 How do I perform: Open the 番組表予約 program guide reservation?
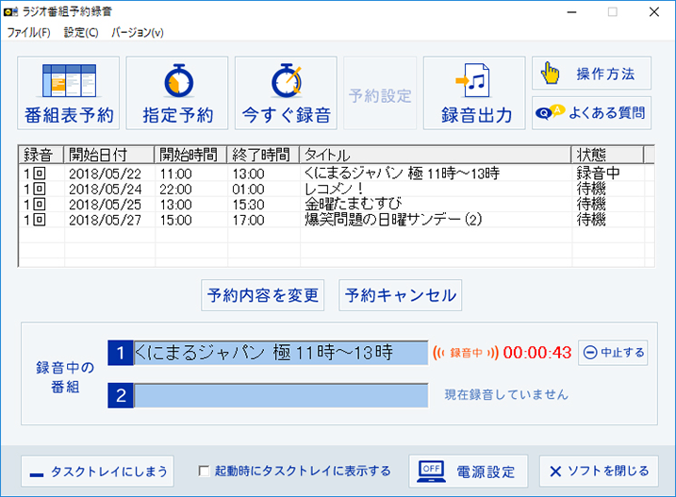[69, 93]
